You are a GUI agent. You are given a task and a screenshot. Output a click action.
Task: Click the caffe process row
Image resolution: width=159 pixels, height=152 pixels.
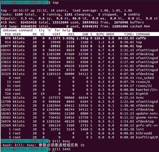click(79, 38)
